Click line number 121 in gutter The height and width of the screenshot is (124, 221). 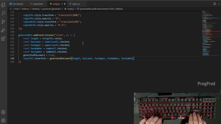(x=12, y=35)
